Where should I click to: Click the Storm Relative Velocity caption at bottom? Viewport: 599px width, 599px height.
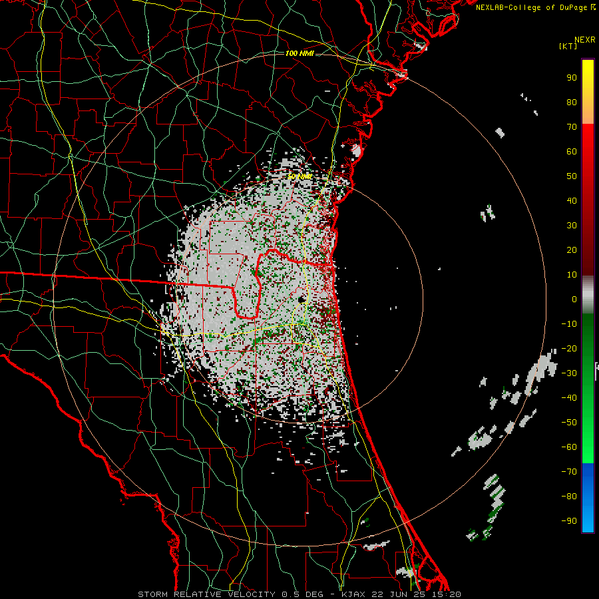[299, 594]
